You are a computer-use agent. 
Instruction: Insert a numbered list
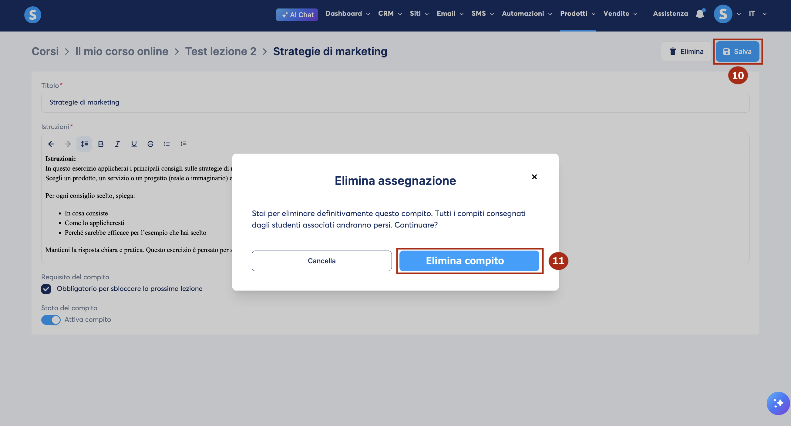point(183,144)
